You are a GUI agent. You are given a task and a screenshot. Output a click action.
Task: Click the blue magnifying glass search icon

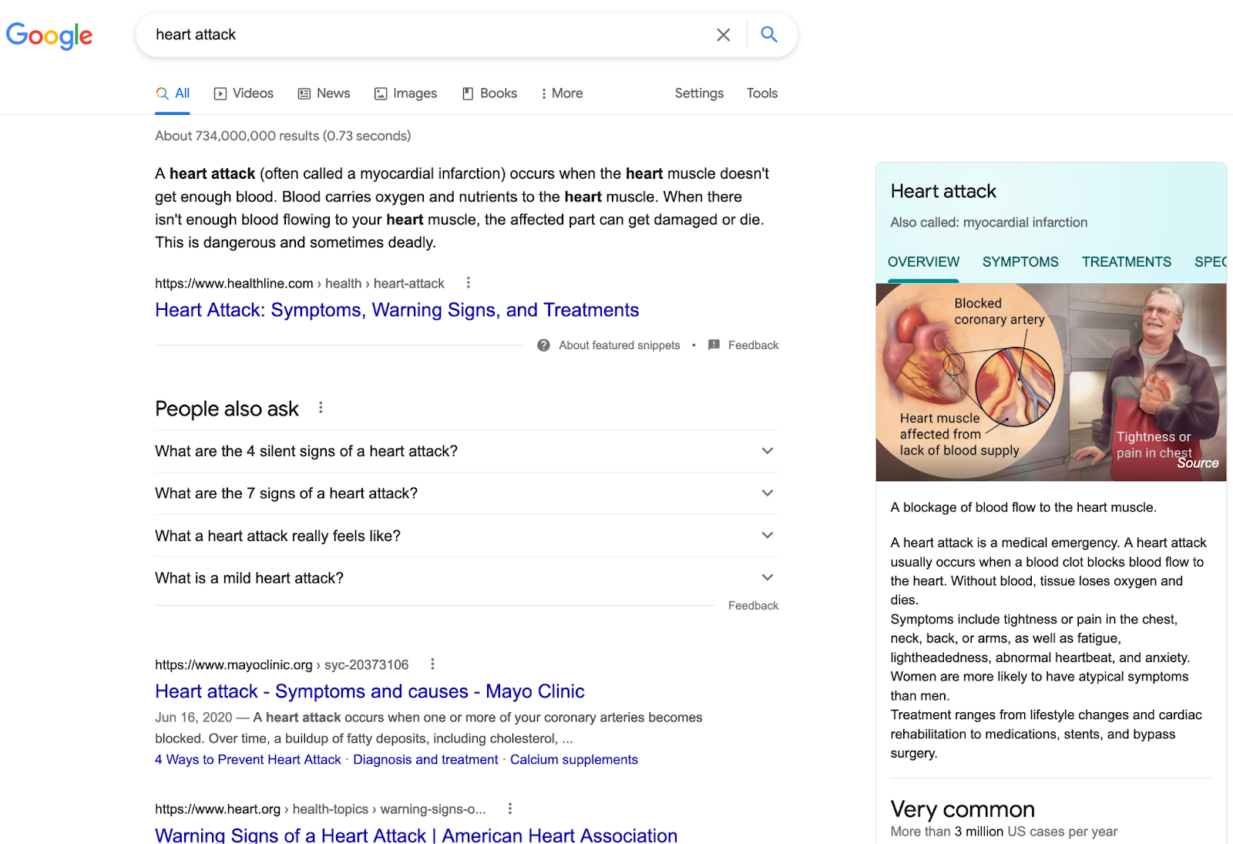[x=768, y=35]
